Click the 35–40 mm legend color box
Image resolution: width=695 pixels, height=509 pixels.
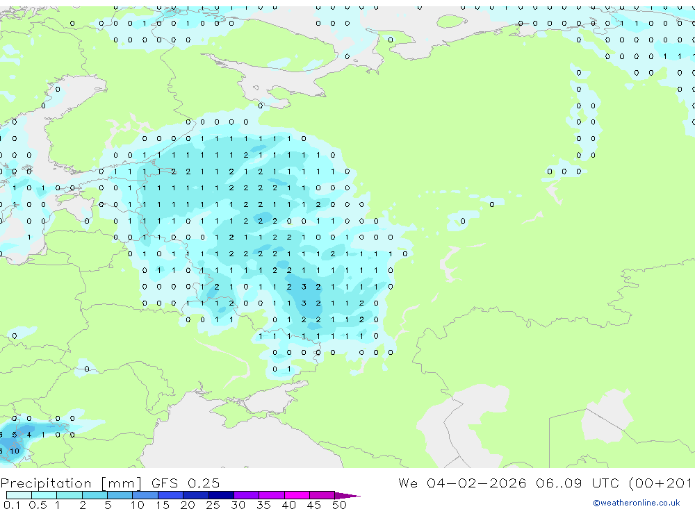[x=272, y=495]
